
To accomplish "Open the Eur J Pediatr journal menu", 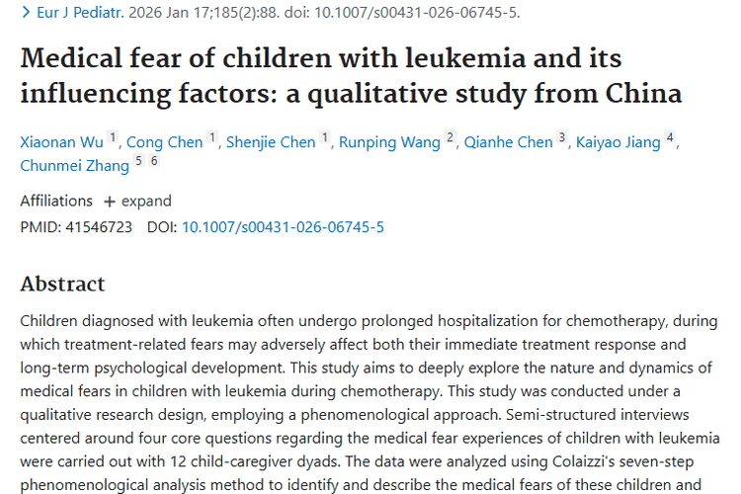I will click(x=79, y=13).
